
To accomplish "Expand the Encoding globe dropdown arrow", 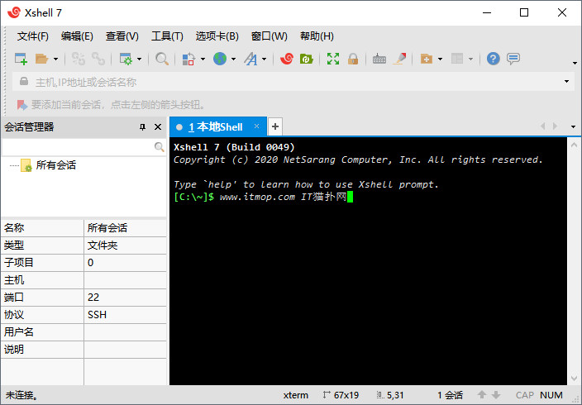I will pos(233,59).
